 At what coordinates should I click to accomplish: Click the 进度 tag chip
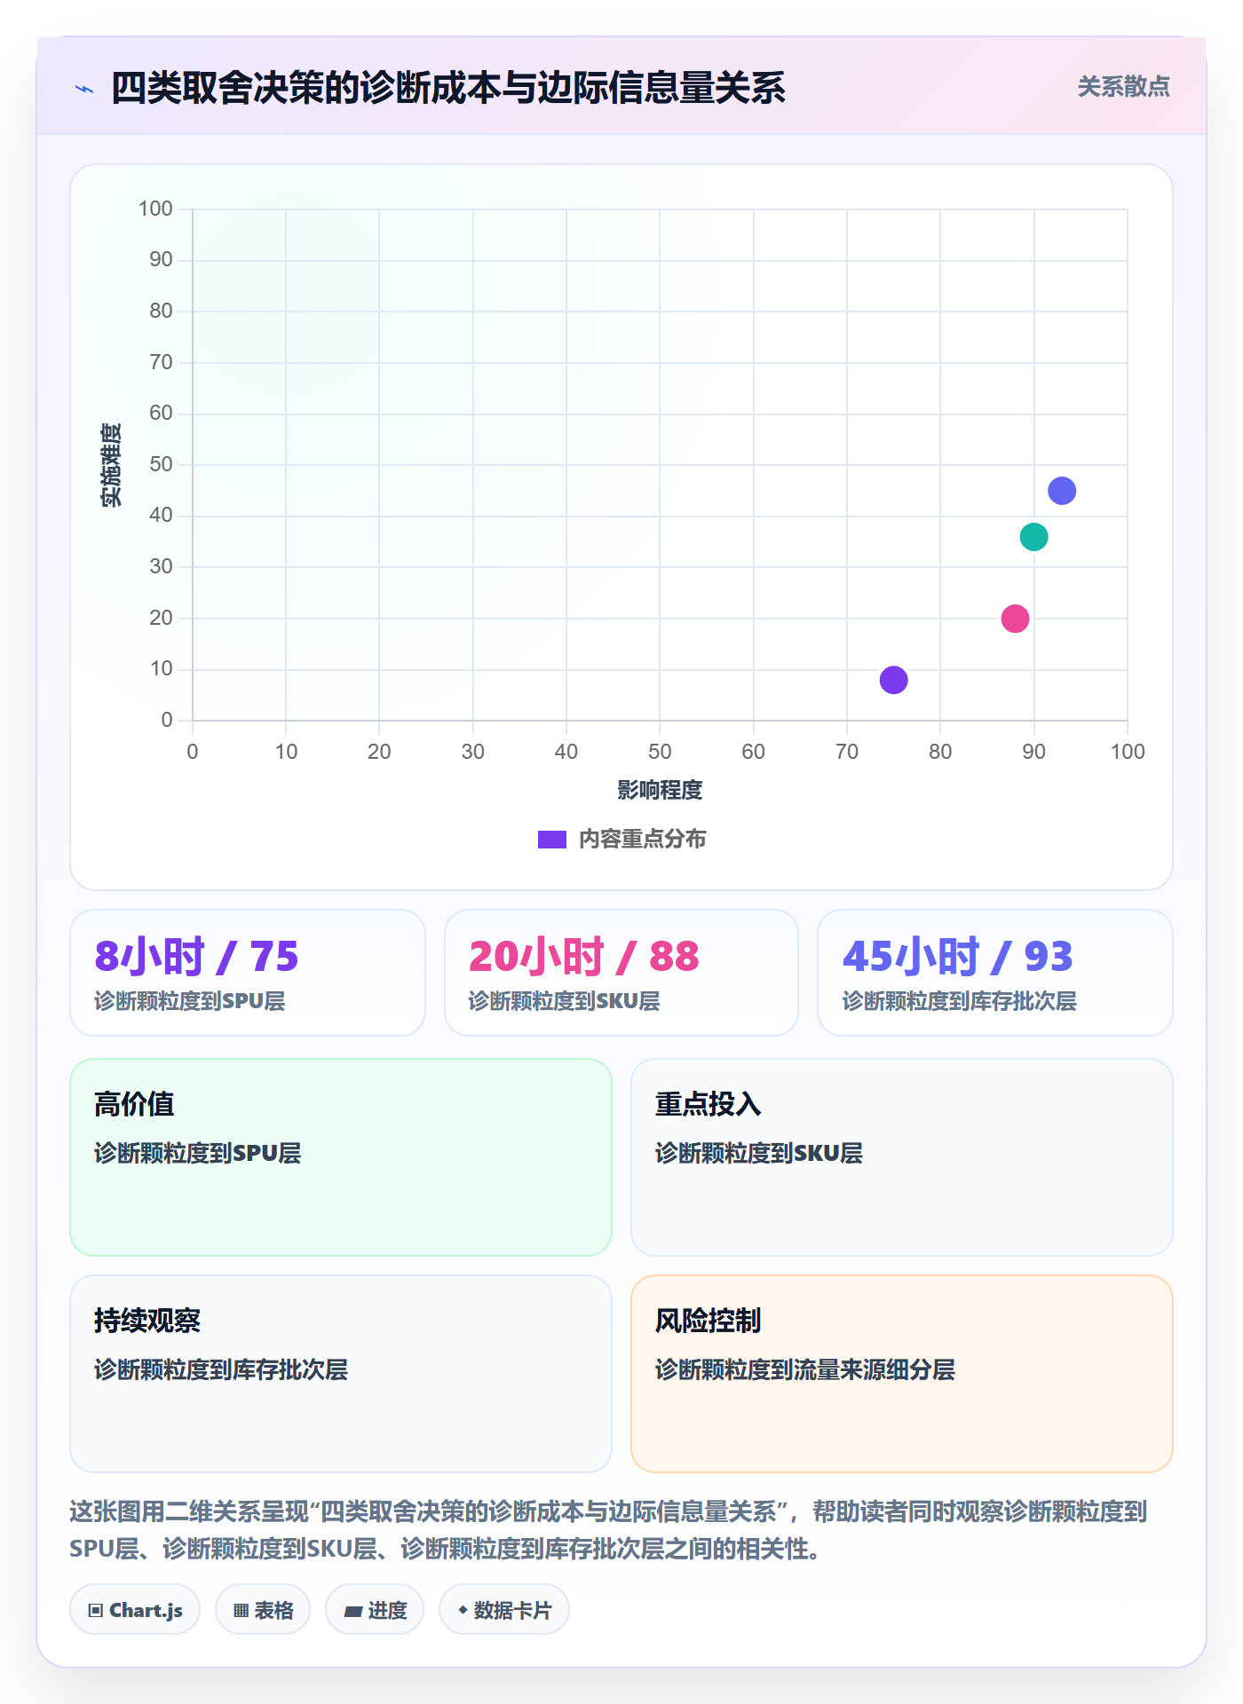[x=375, y=1610]
